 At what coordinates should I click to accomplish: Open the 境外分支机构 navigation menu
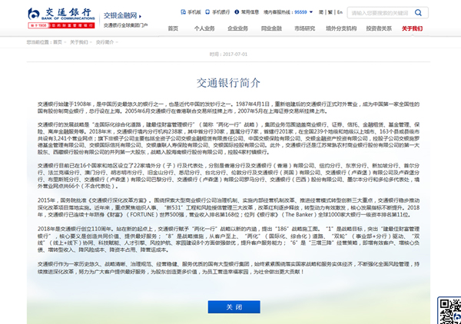pyautogui.click(x=341, y=28)
